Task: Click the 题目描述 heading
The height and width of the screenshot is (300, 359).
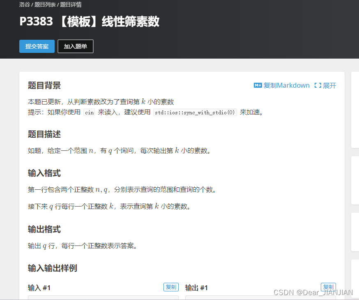Action: click(x=44, y=134)
